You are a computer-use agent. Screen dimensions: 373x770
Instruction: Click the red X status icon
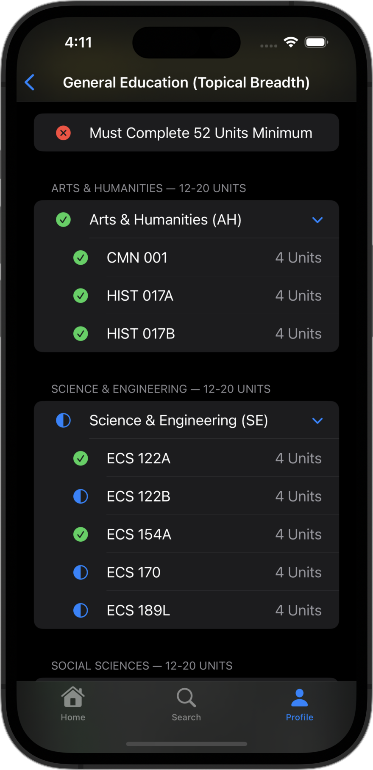tap(64, 133)
